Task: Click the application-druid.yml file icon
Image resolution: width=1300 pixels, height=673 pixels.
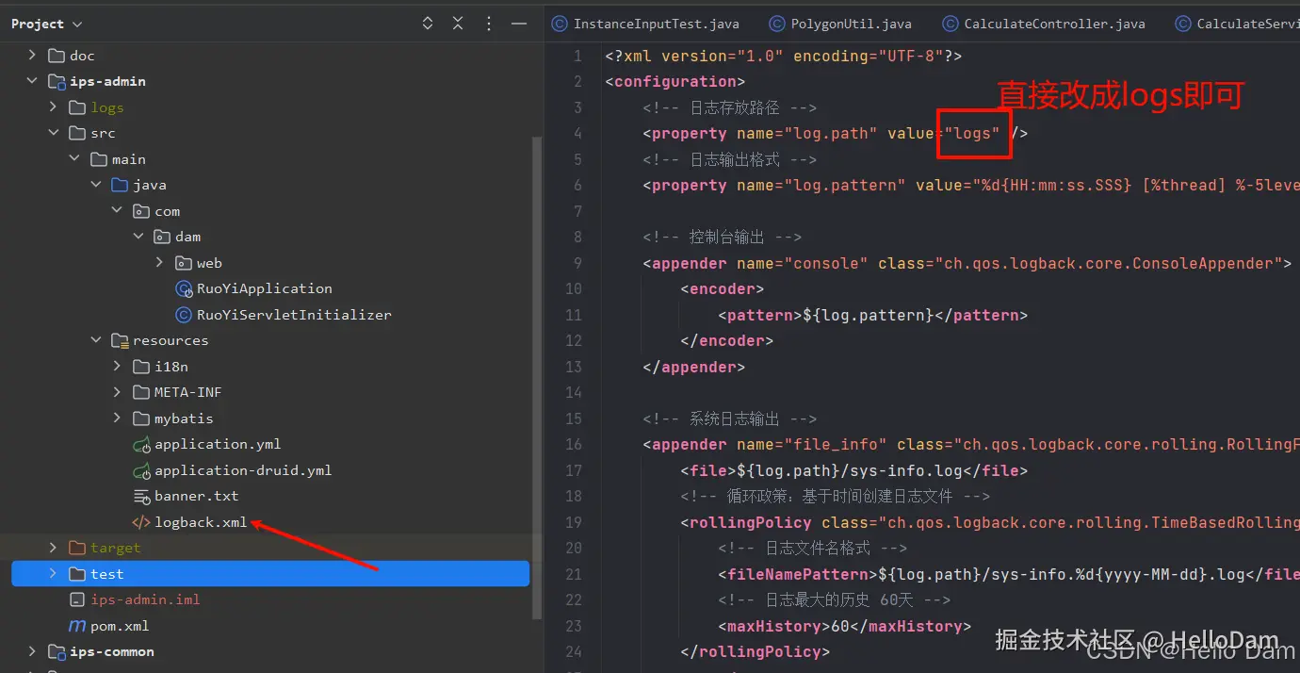Action: tap(141, 470)
